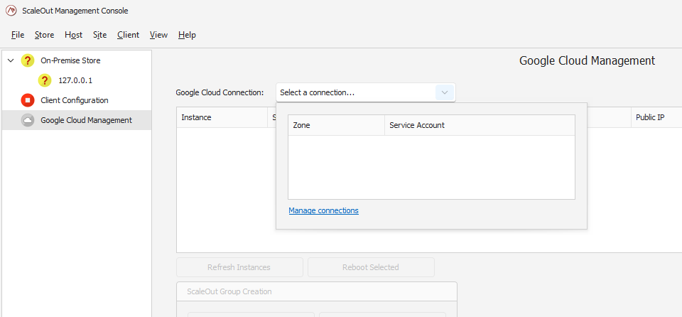
Task: Click the Zone column header
Action: pos(336,125)
